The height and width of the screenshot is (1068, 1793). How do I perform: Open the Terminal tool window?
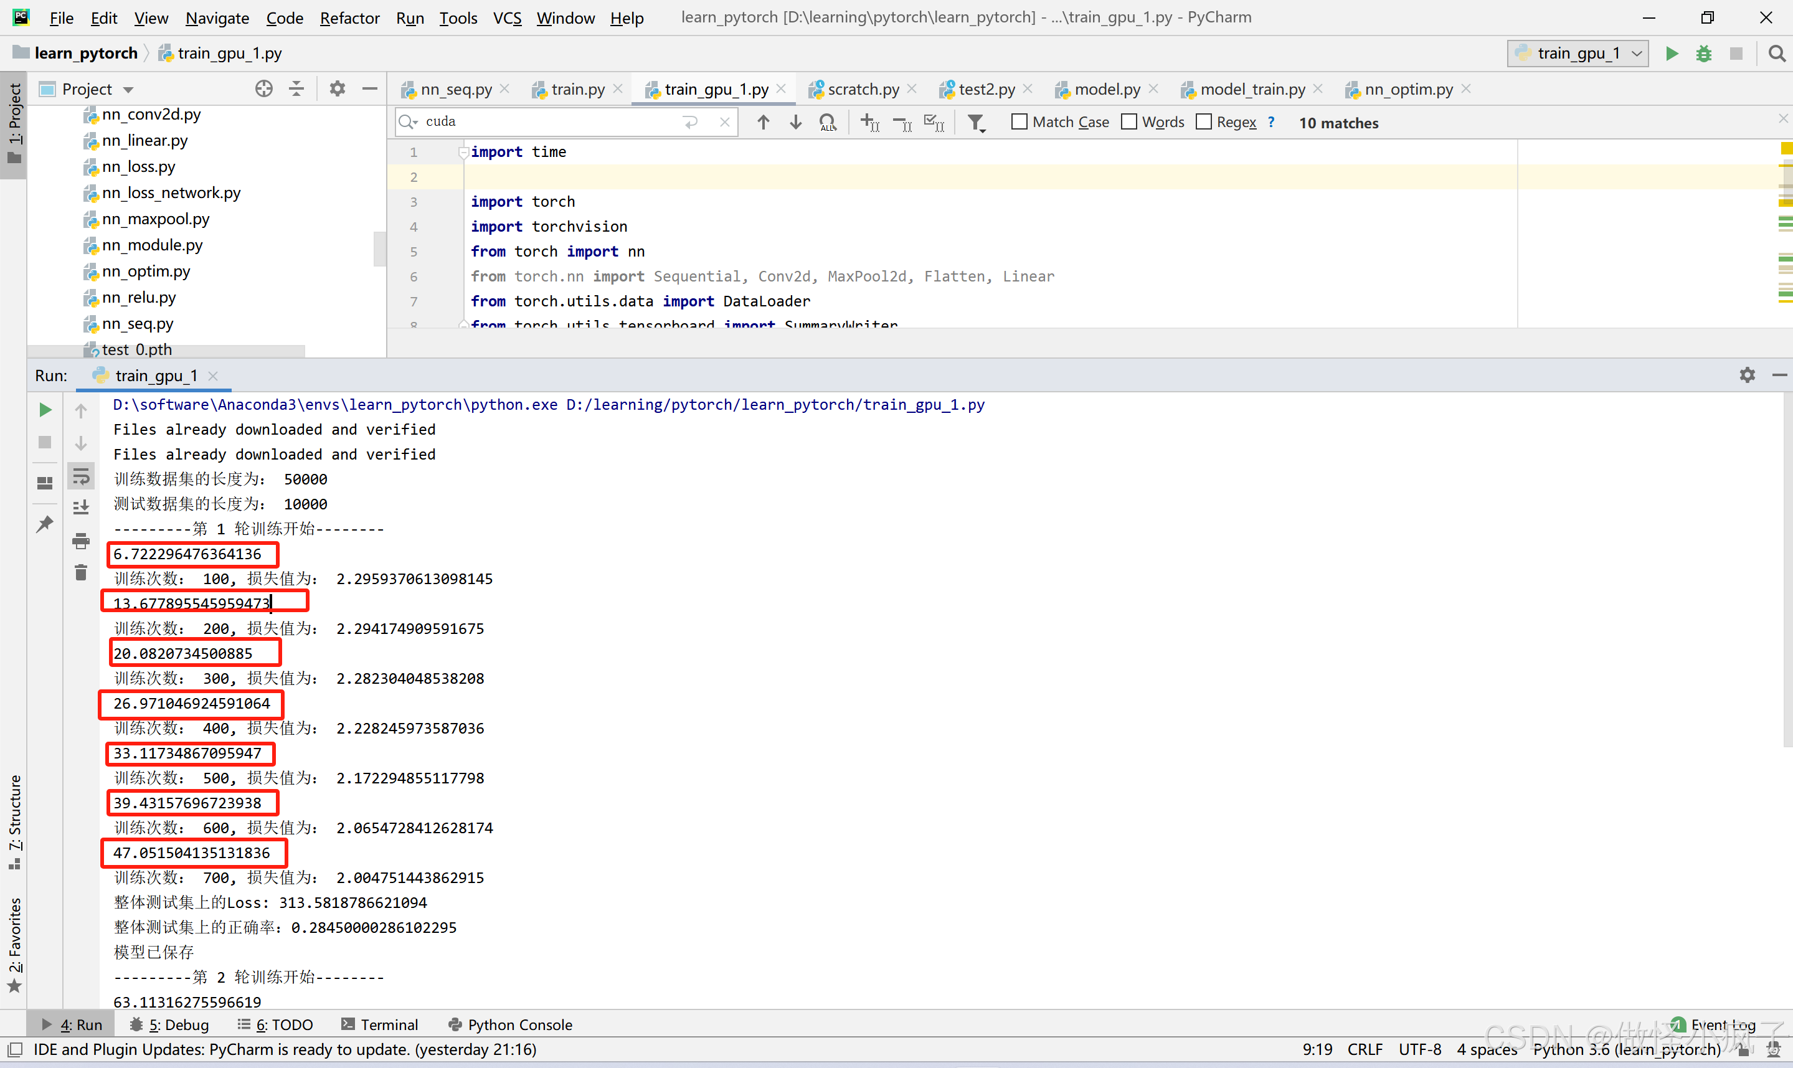389,1024
